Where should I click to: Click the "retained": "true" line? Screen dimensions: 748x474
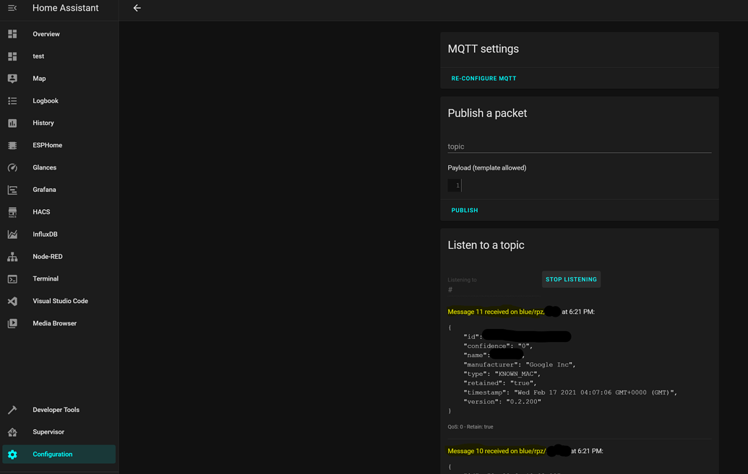[500, 383]
